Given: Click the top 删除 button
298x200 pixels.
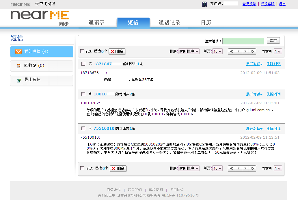Looking at the screenshot, I should [117, 51].
